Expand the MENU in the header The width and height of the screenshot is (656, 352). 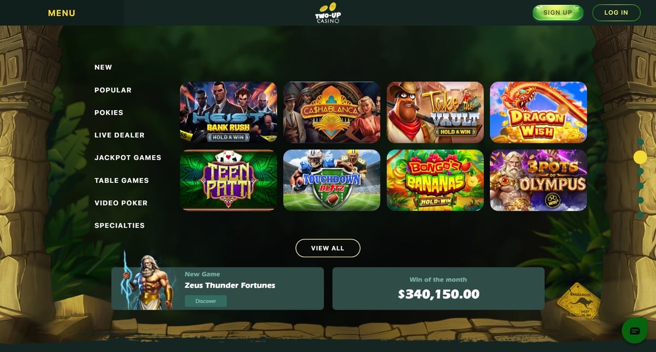click(62, 13)
